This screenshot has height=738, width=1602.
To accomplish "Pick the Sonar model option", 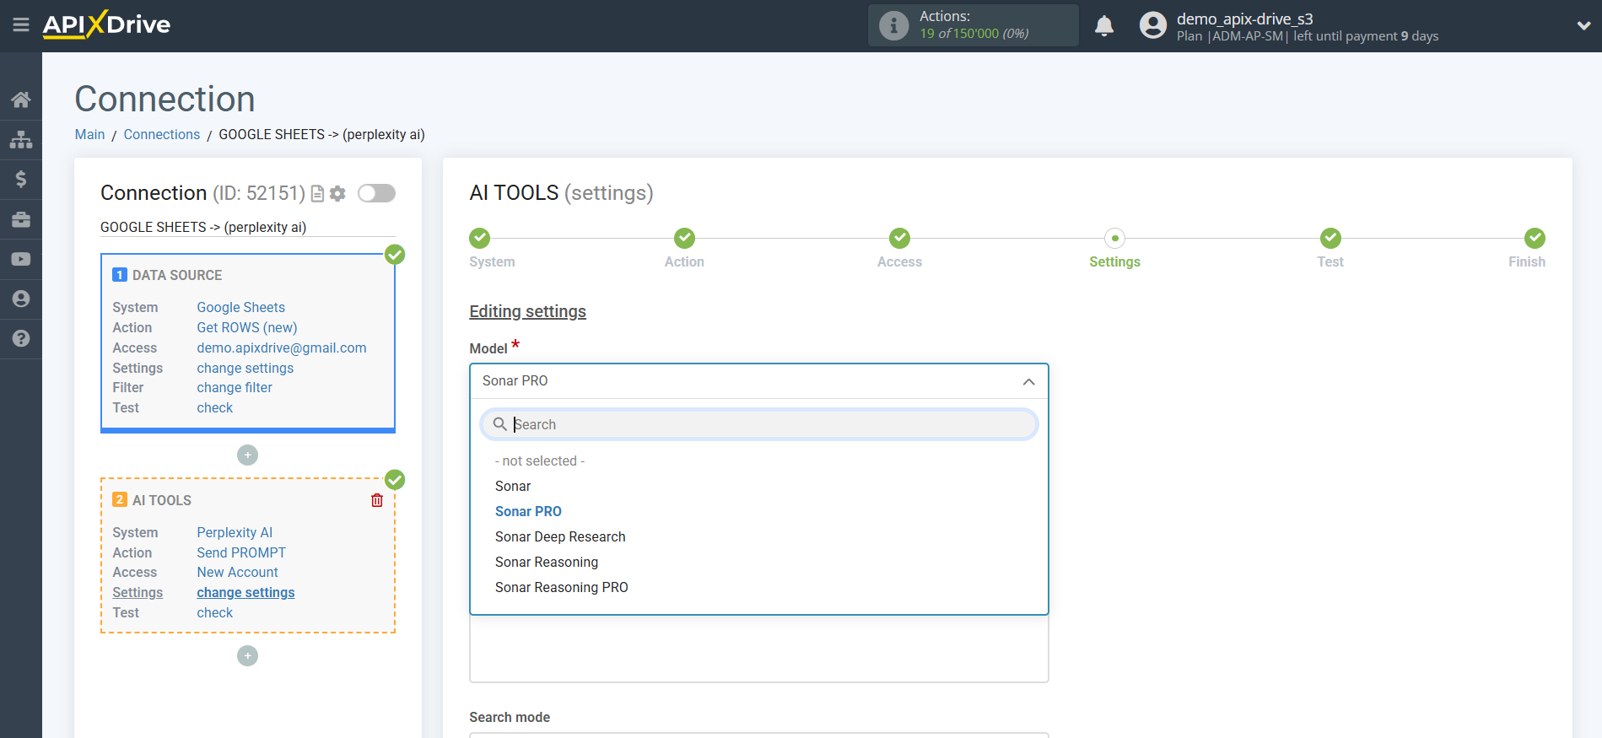I will click(513, 486).
